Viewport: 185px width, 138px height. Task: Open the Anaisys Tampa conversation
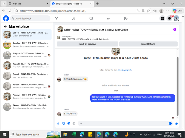pos(27,96)
